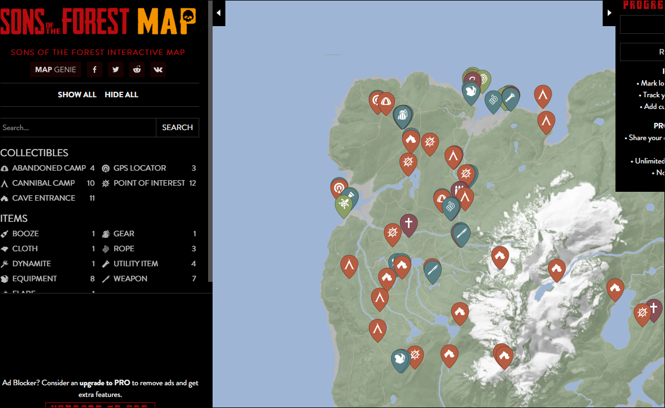
Task: Select the machete marker beside the small lake
Action: (432, 270)
